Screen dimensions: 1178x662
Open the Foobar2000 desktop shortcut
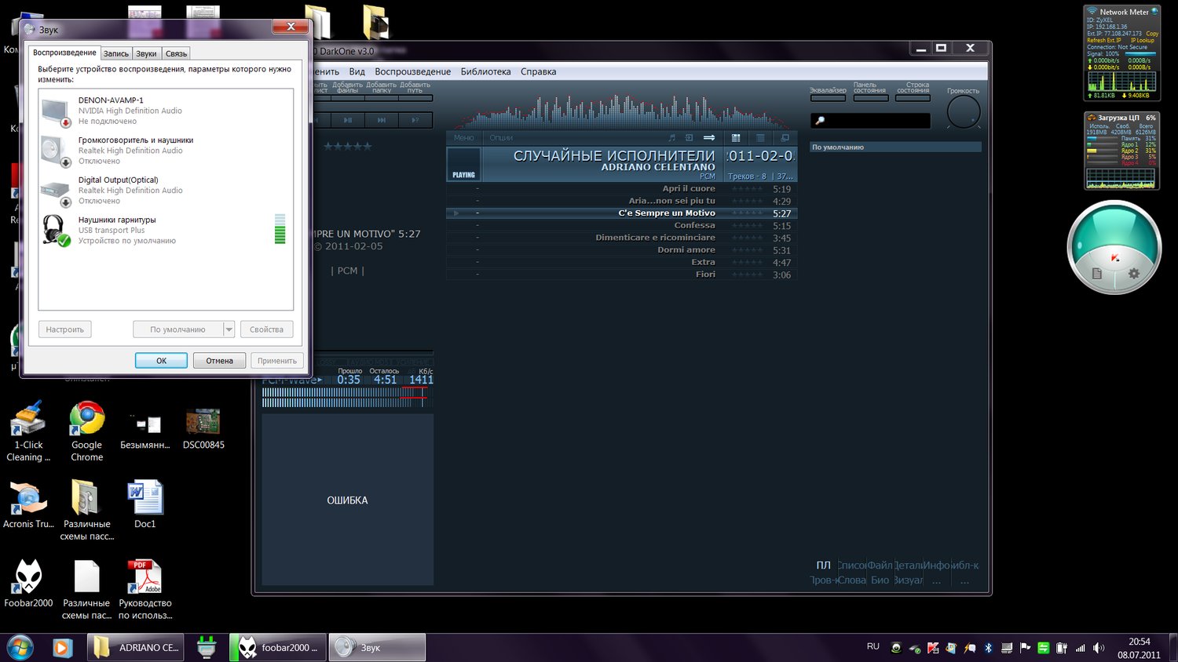(28, 584)
